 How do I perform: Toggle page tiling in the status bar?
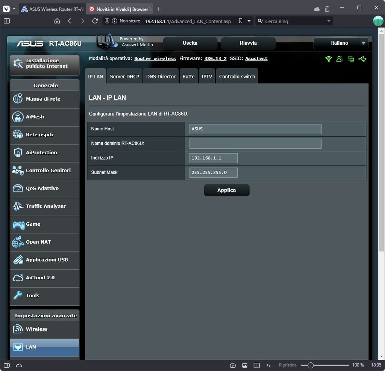tap(256, 365)
